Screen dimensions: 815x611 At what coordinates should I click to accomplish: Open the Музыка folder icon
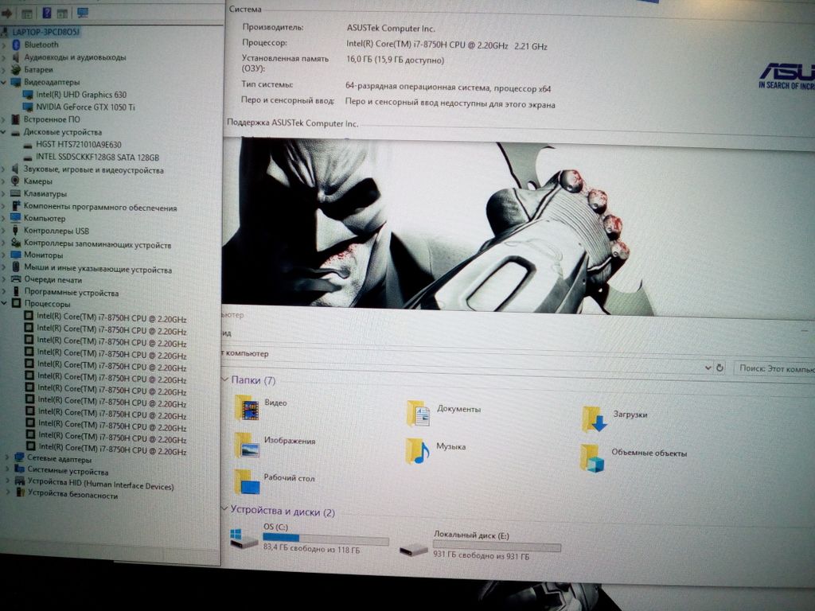click(417, 450)
